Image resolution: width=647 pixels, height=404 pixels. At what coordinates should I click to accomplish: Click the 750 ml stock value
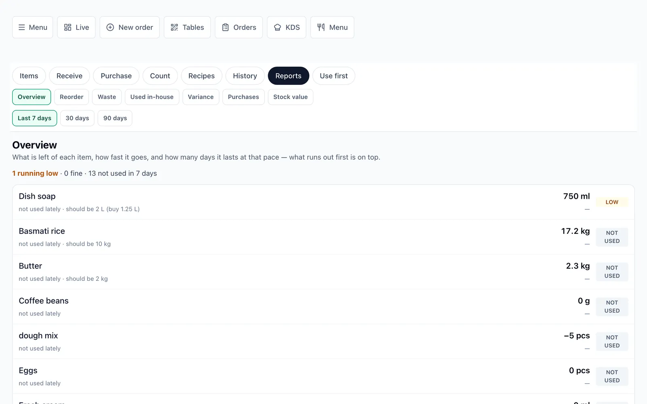tap(577, 196)
